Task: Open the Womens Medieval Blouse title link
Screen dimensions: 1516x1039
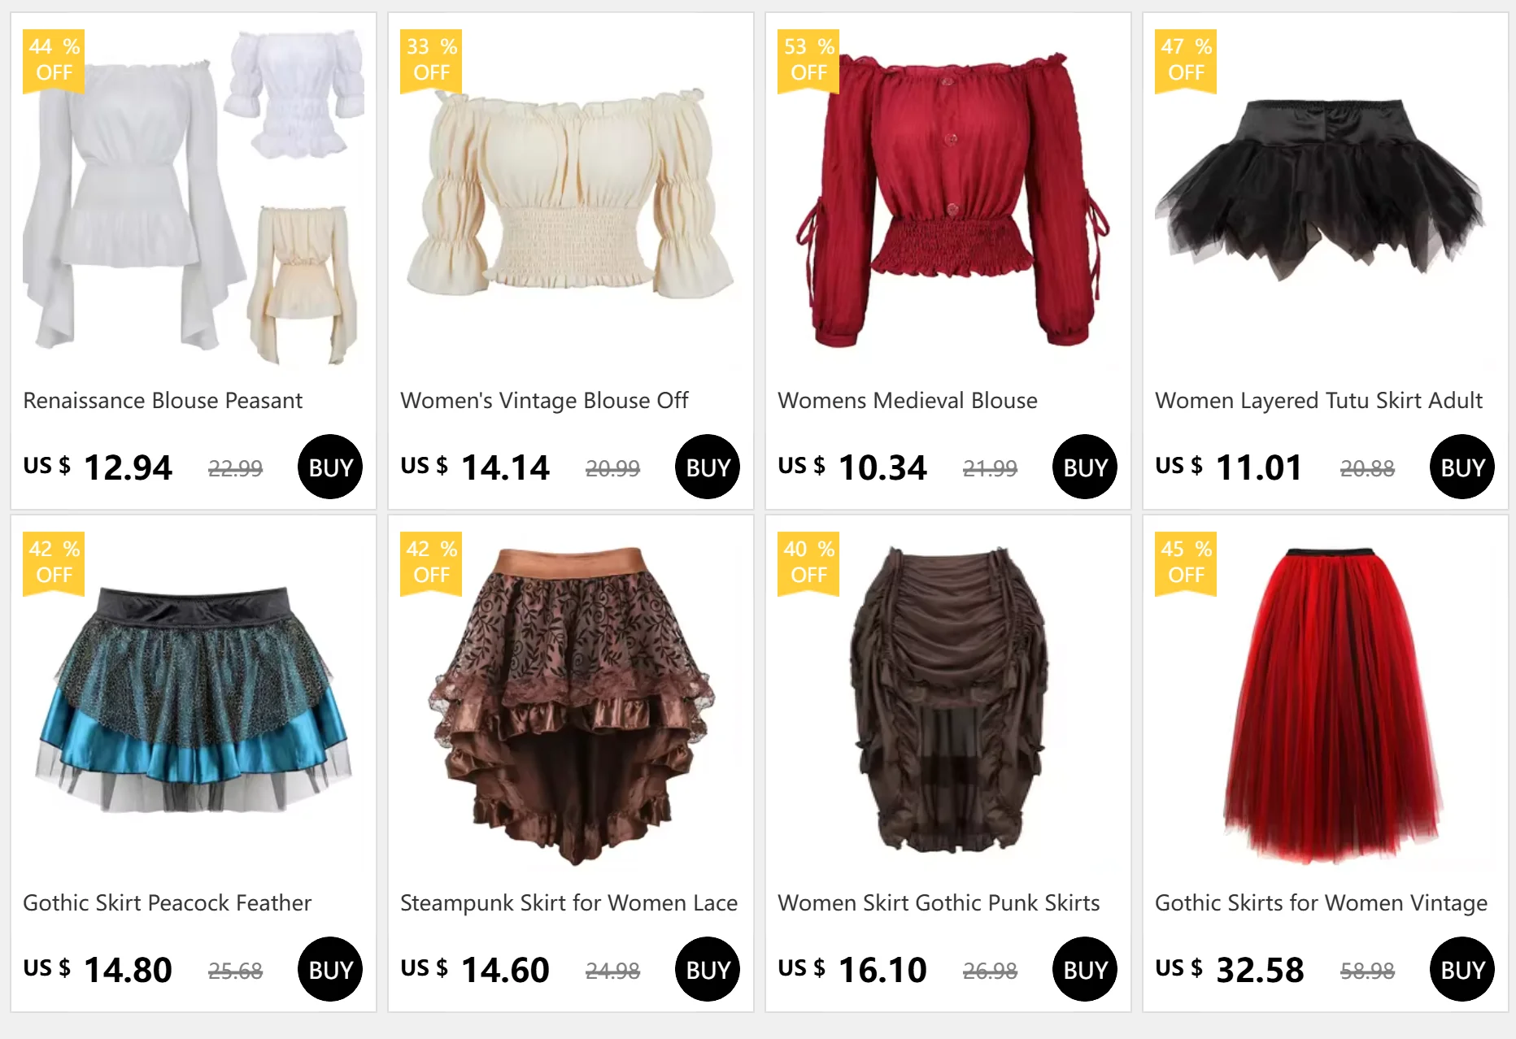Action: [x=908, y=400]
